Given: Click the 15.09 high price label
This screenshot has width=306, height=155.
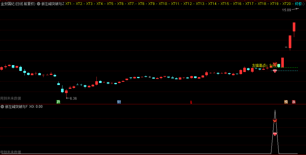Looking at the screenshot, I should pyautogui.click(x=286, y=10).
